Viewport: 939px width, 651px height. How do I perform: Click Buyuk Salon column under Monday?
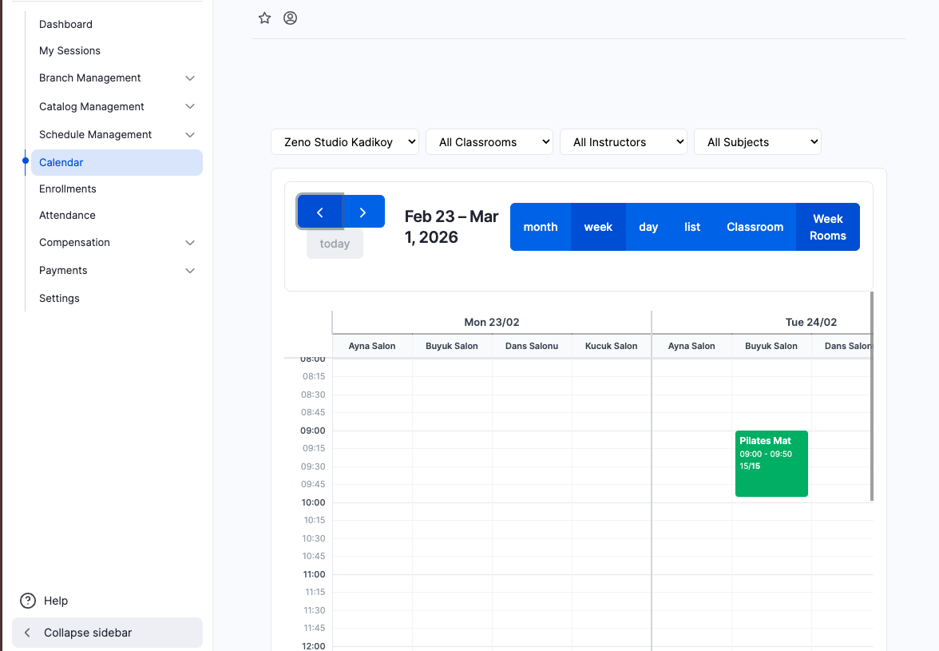coord(452,346)
